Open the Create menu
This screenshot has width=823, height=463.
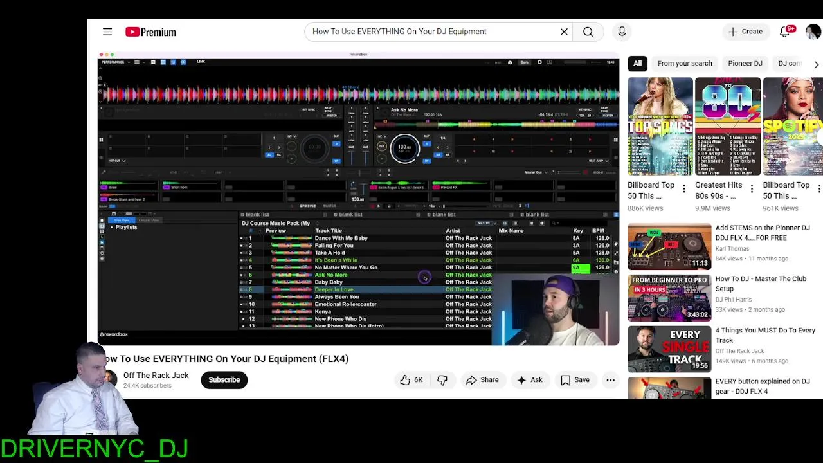click(746, 32)
